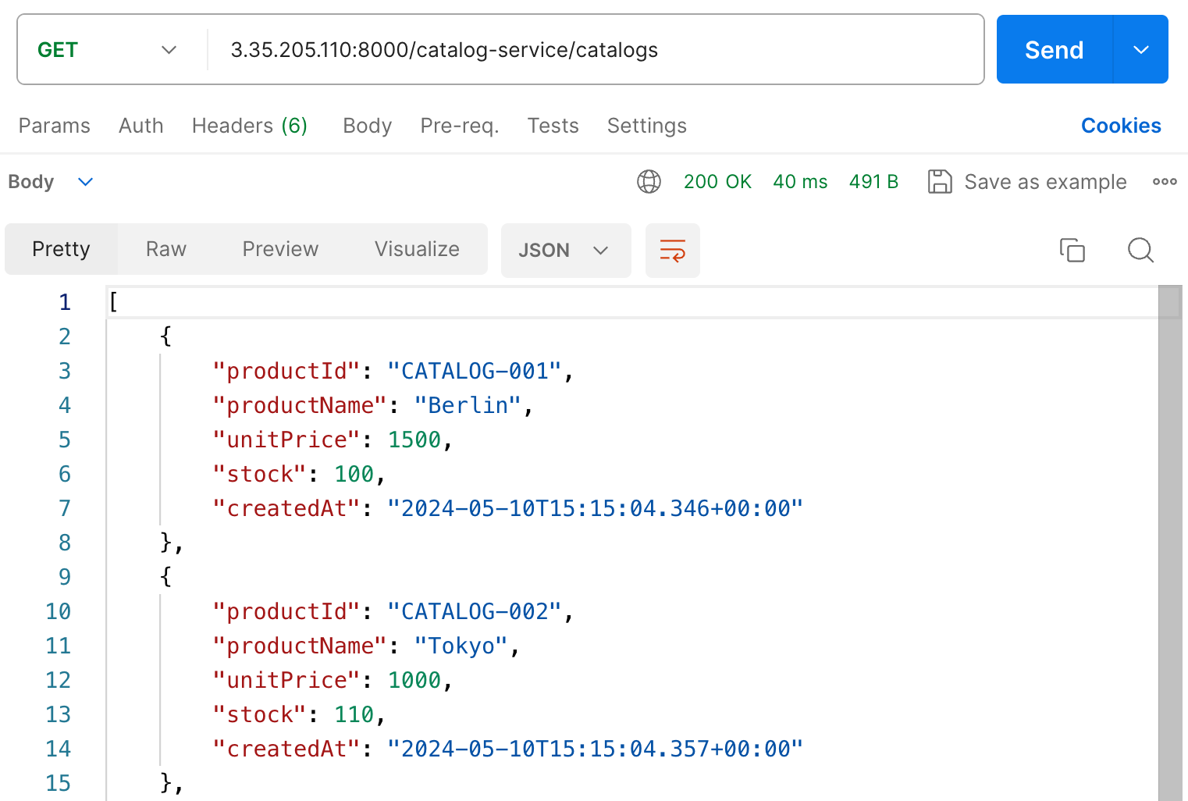Click the "CATALOG-001" value

click(x=475, y=371)
